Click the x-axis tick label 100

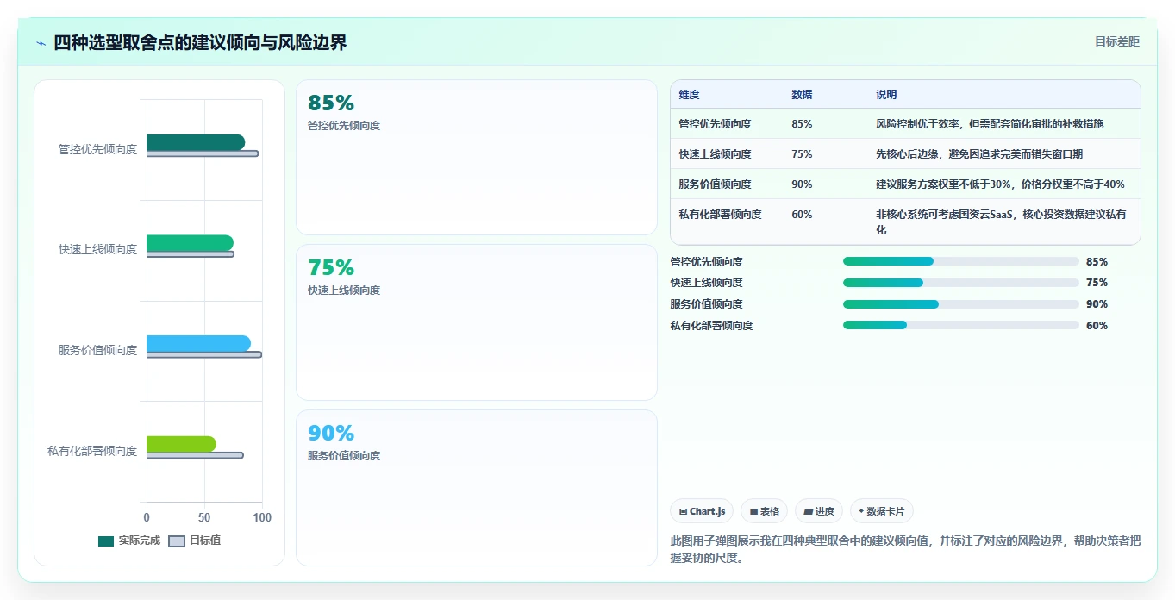[262, 517]
